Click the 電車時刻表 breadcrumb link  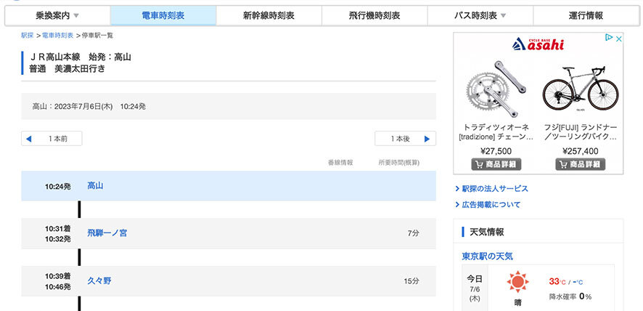[x=58, y=36]
